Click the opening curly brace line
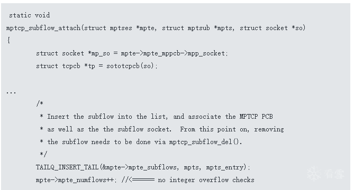Image resolution: width=354 pixels, height=190 pixels. (8, 40)
